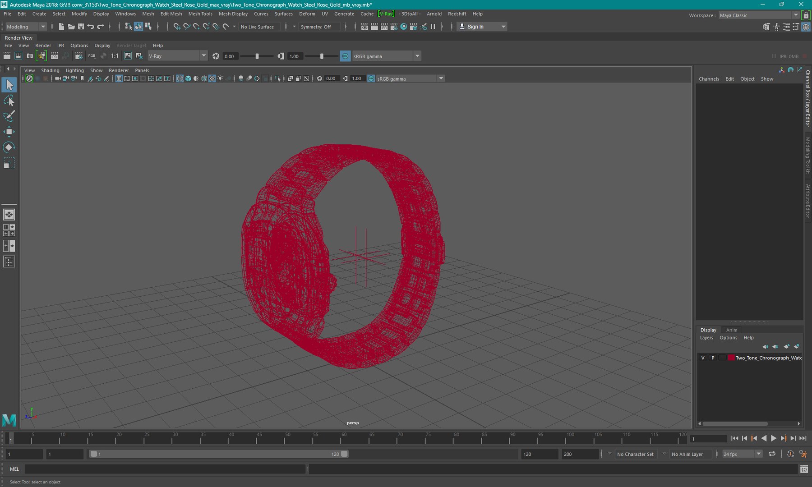Viewport: 812px width, 487px height.
Task: Undo the last action
Action: pos(91,27)
